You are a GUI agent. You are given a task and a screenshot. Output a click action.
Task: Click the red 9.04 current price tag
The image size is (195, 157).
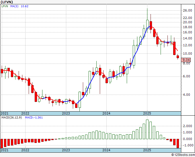pyautogui.click(x=186, y=60)
